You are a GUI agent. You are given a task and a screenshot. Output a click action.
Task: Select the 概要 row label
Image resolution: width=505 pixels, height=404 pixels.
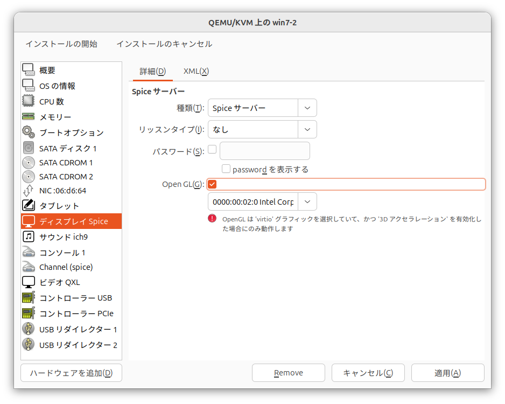tap(47, 70)
